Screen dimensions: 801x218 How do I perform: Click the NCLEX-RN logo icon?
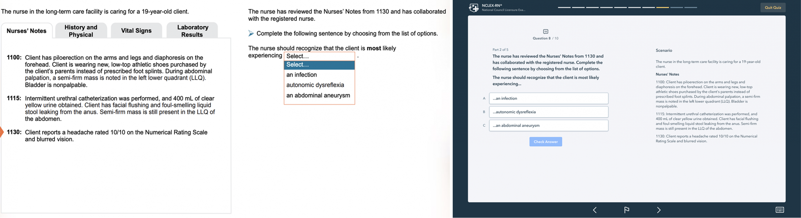pos(474,8)
